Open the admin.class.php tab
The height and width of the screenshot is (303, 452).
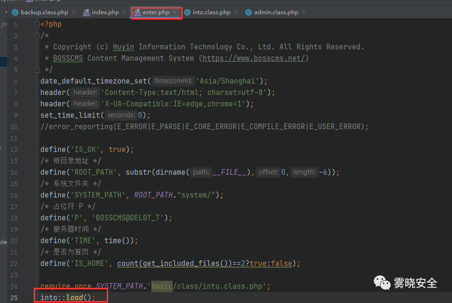(x=276, y=12)
